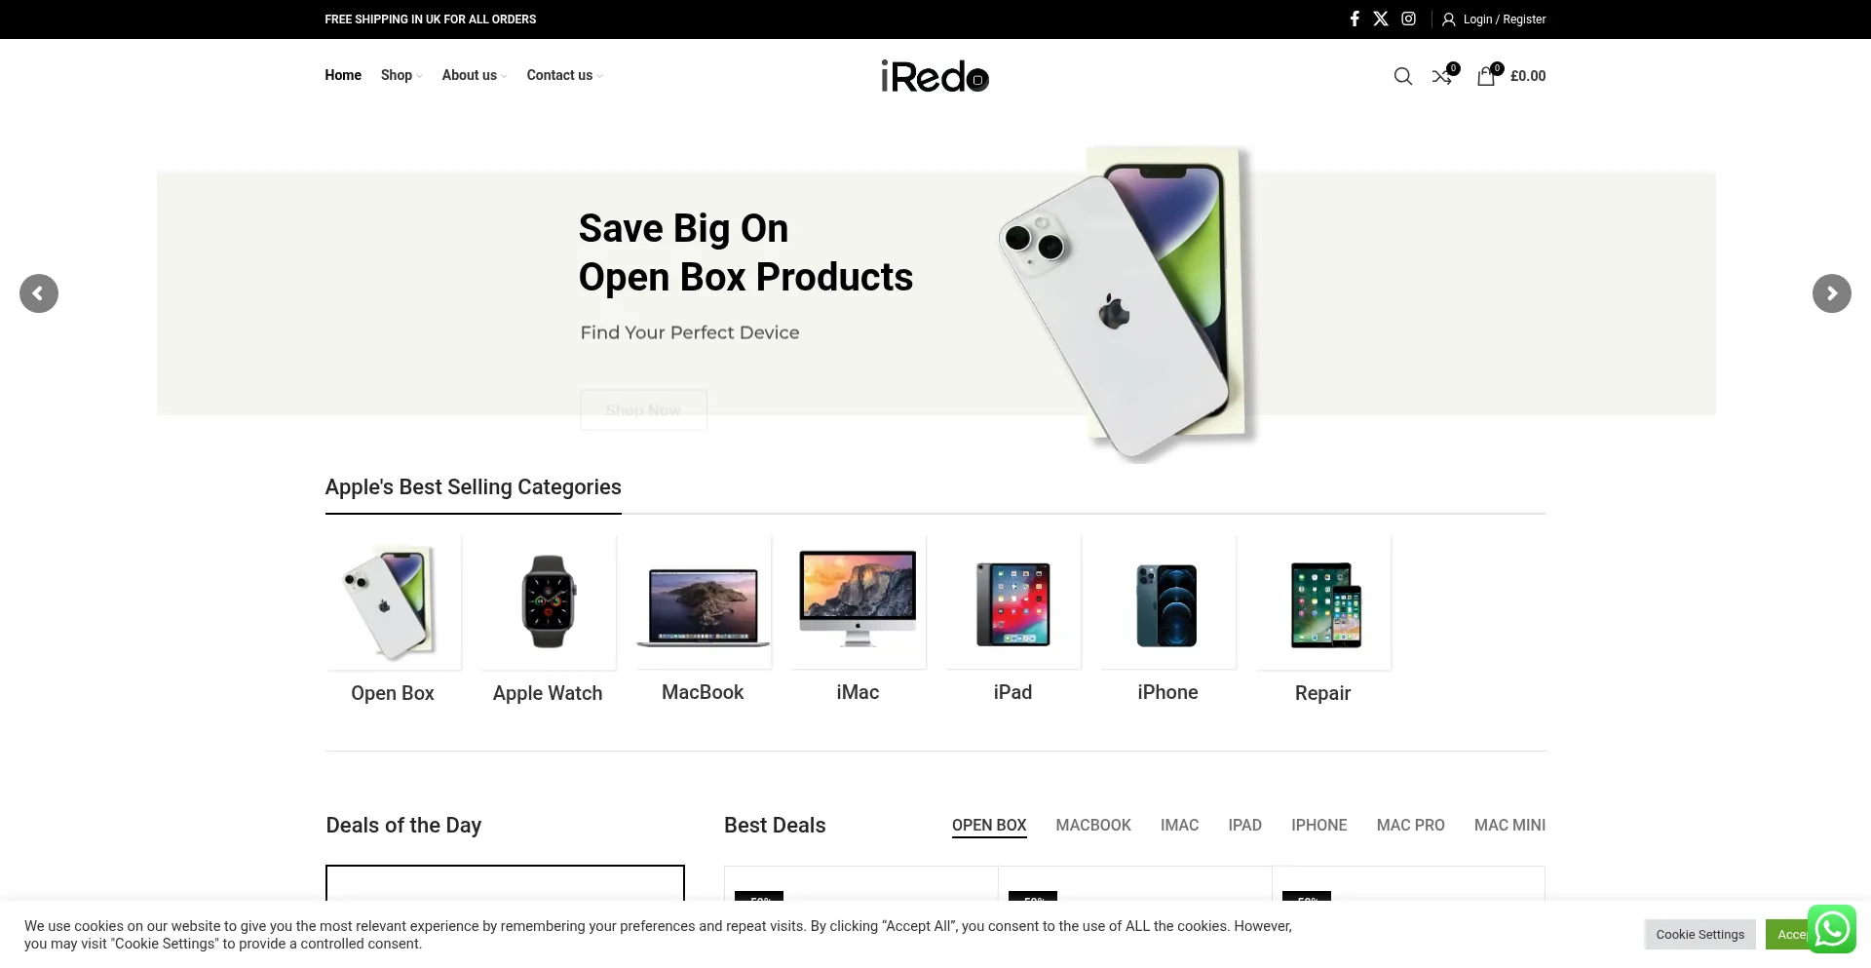Expand the About us dropdown
This screenshot has height=968, width=1871.
coord(475,75)
